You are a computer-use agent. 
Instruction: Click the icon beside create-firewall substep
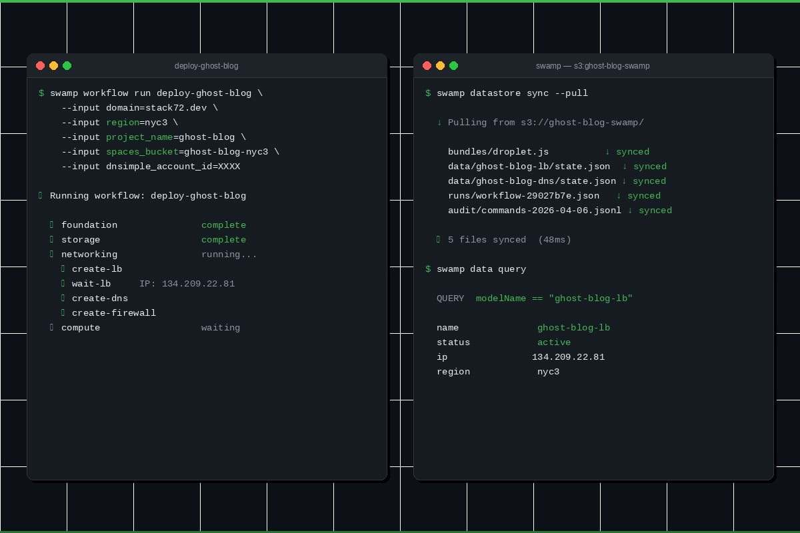pos(63,312)
